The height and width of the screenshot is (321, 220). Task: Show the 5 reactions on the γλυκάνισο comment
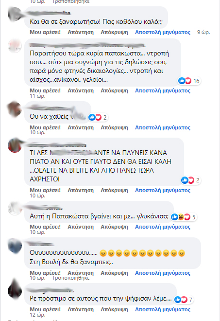[183, 217]
